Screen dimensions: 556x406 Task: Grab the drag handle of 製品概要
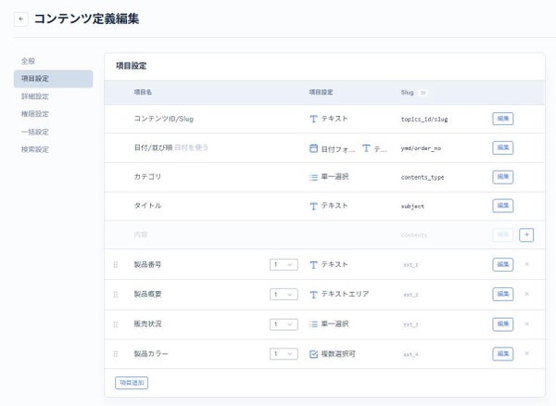pos(116,295)
